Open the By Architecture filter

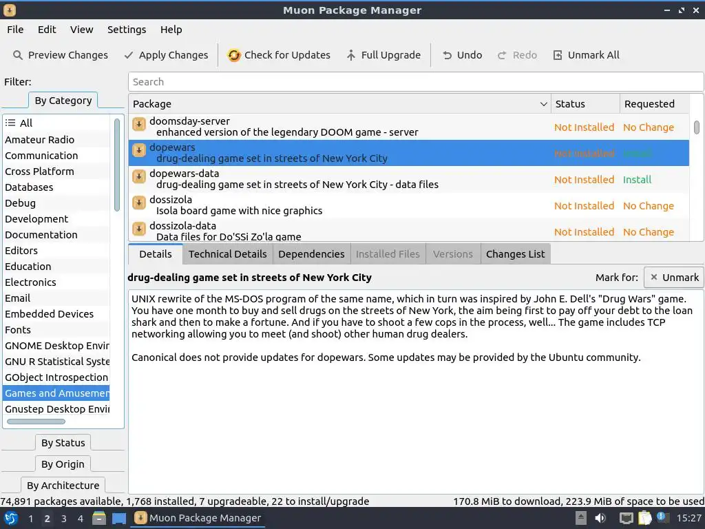[x=63, y=486]
